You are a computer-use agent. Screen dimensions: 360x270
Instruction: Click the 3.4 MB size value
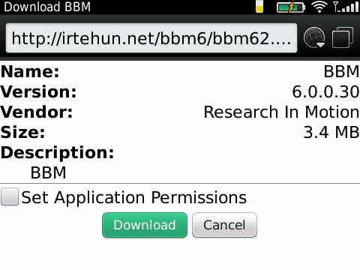coord(331,132)
